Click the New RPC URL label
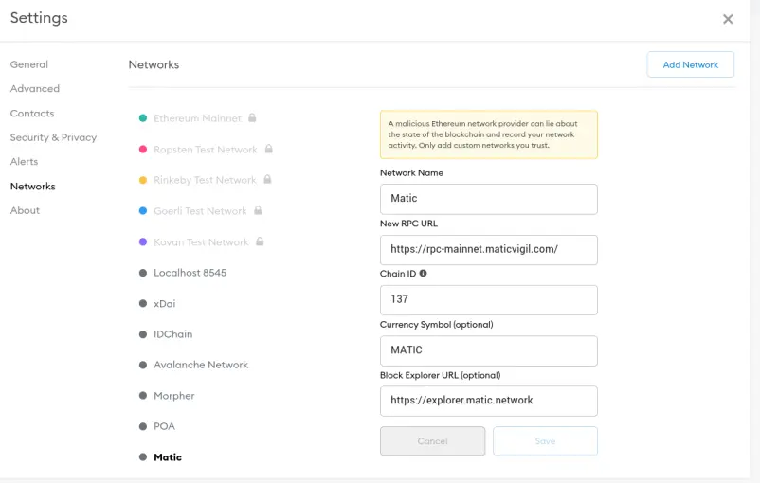Screen dimensions: 760x483 408,224
